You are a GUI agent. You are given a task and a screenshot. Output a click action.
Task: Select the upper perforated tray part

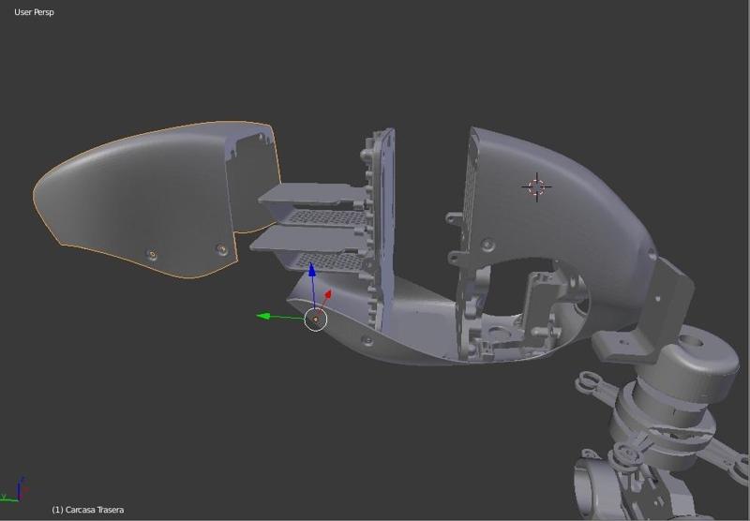(x=316, y=203)
